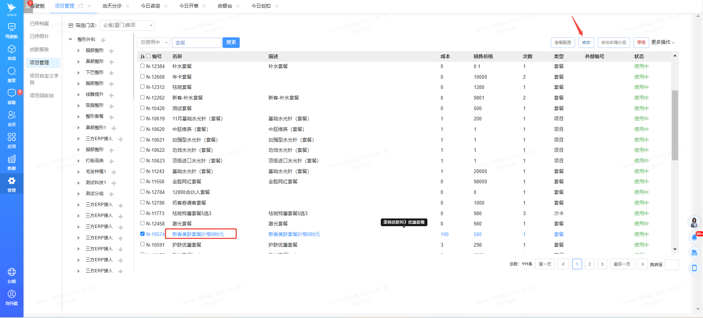Screen dimensions: 703x318
Task: Click the 修改 button
Action: [x=586, y=42]
